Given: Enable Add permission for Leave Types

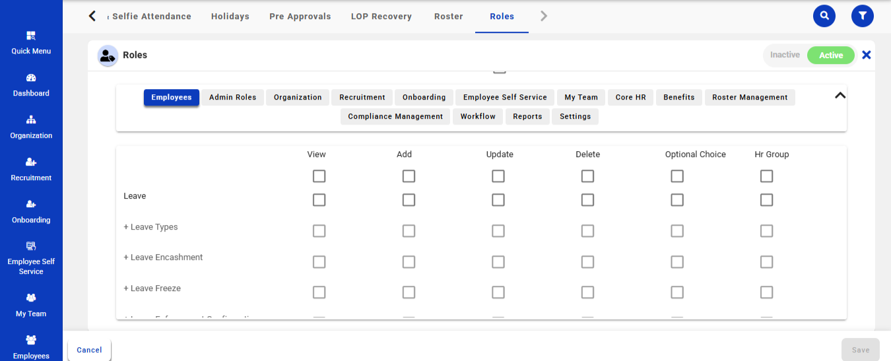Looking at the screenshot, I should click(x=409, y=231).
